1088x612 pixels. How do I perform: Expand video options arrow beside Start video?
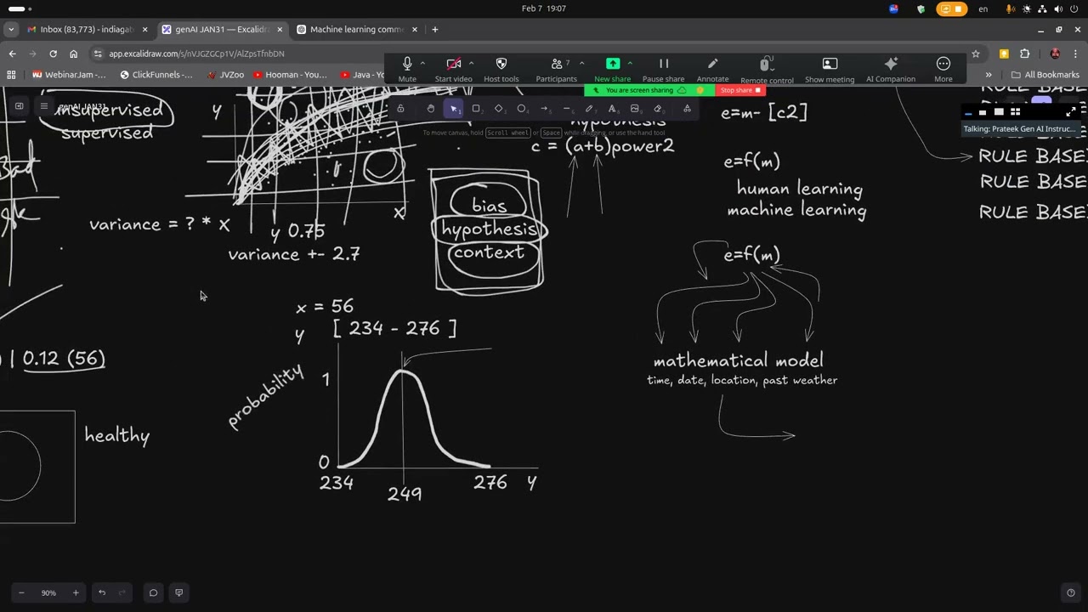click(471, 64)
